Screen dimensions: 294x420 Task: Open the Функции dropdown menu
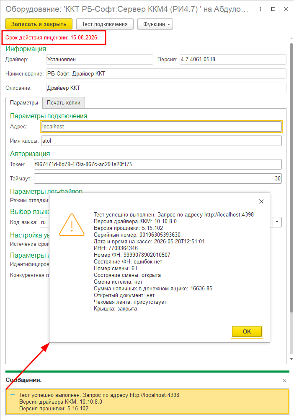[x=155, y=24]
